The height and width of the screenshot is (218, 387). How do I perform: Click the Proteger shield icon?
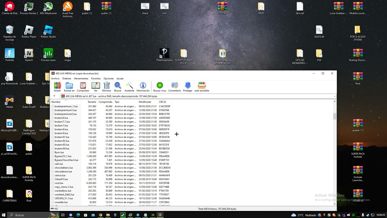[188, 87]
